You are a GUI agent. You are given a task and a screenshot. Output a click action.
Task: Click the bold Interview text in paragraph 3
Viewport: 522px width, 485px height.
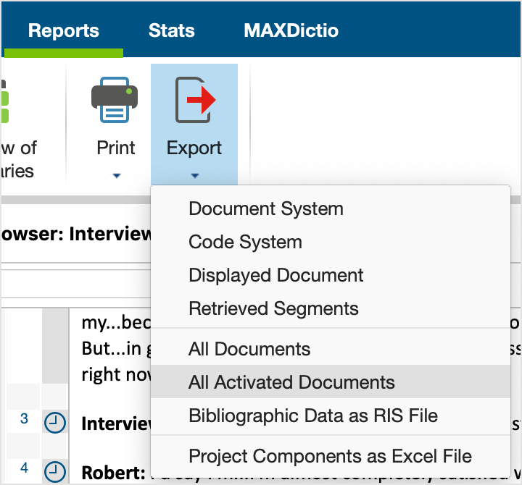pos(117,424)
